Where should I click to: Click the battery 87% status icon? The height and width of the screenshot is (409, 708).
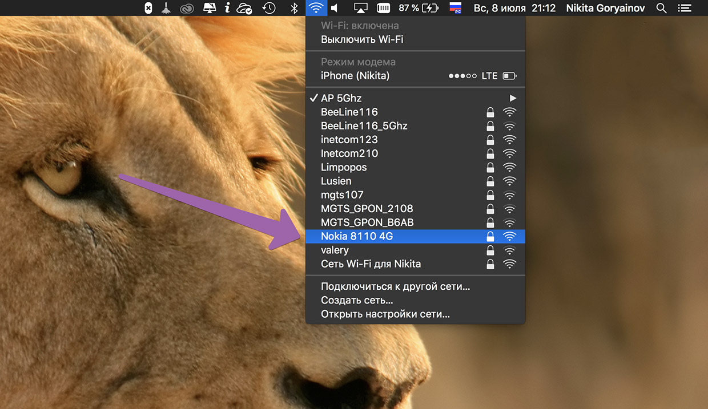click(419, 8)
